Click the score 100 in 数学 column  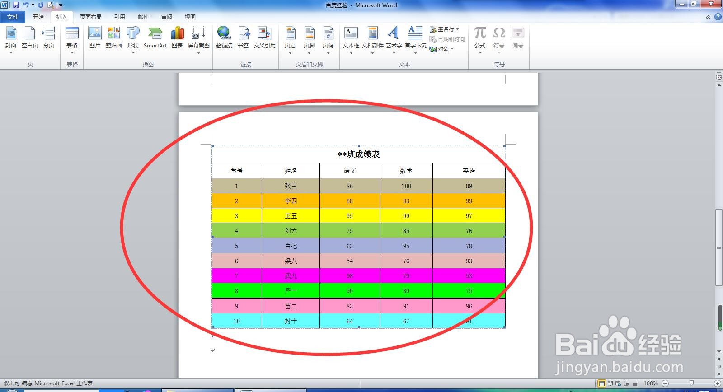point(406,186)
